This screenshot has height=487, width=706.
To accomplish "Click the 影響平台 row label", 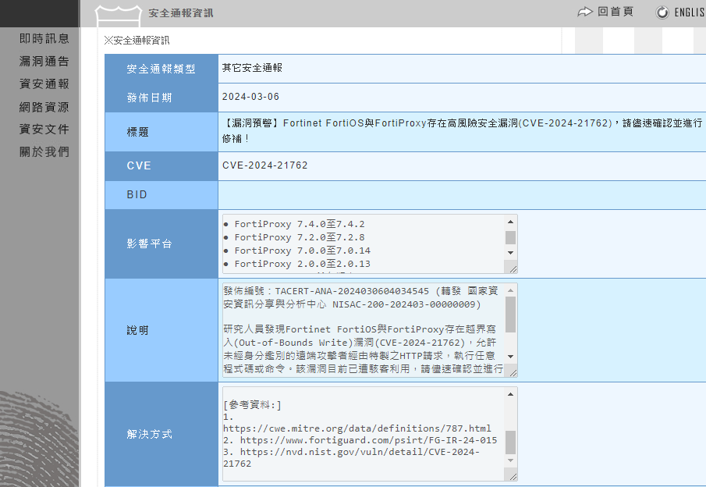I will [x=149, y=243].
